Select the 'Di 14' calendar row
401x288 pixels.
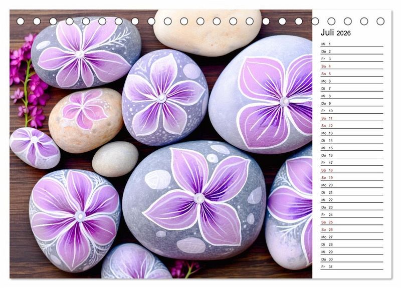[x=352, y=140]
